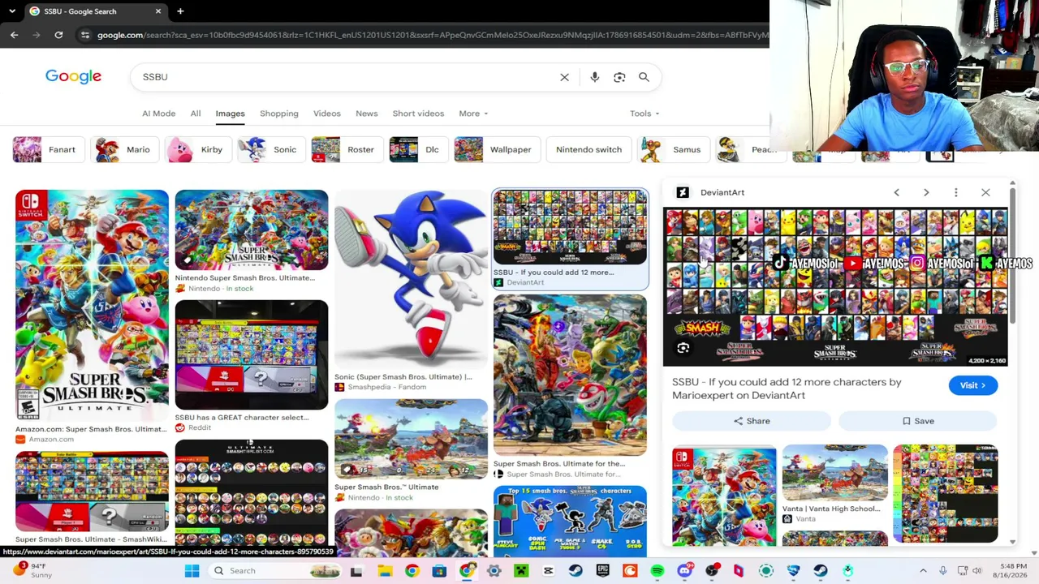Apply the Nintendo switch filter chip
Viewport: 1039px width, 584px height.
[588, 149]
